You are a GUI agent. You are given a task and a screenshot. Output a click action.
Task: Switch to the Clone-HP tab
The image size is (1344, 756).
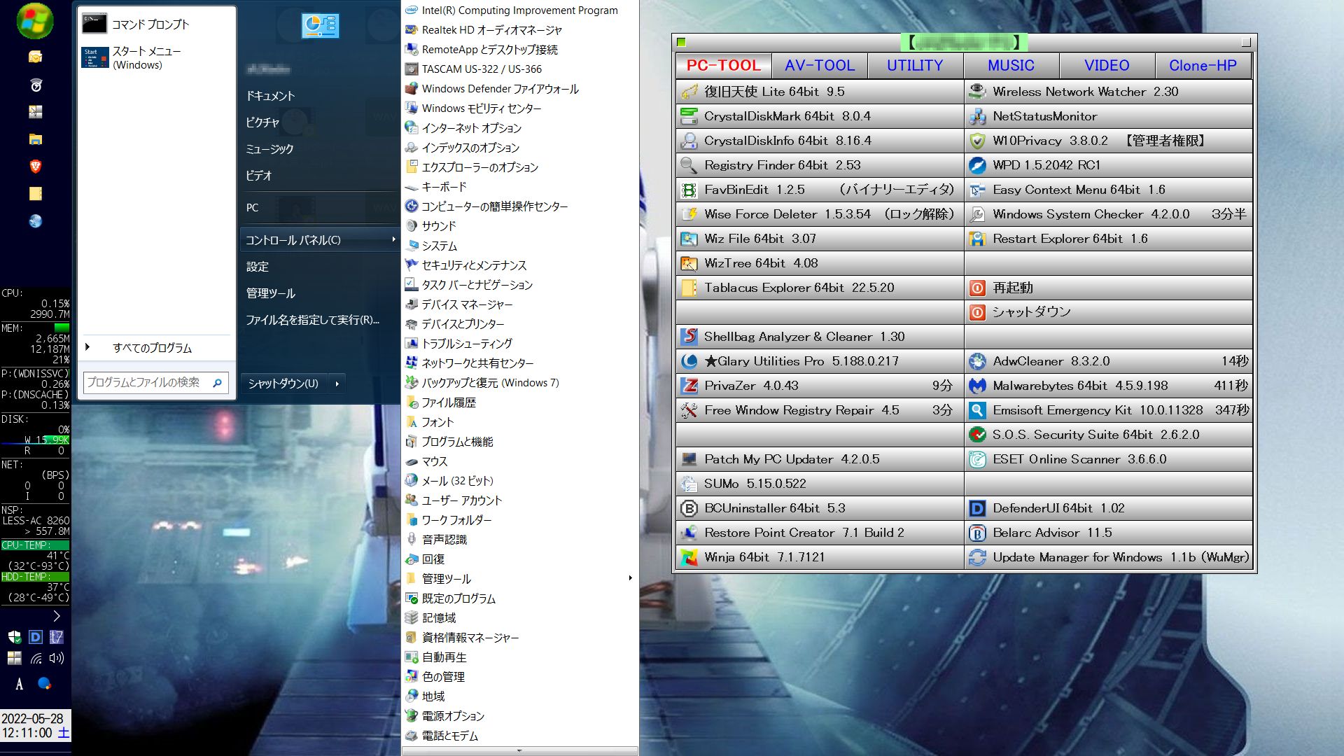tap(1203, 66)
